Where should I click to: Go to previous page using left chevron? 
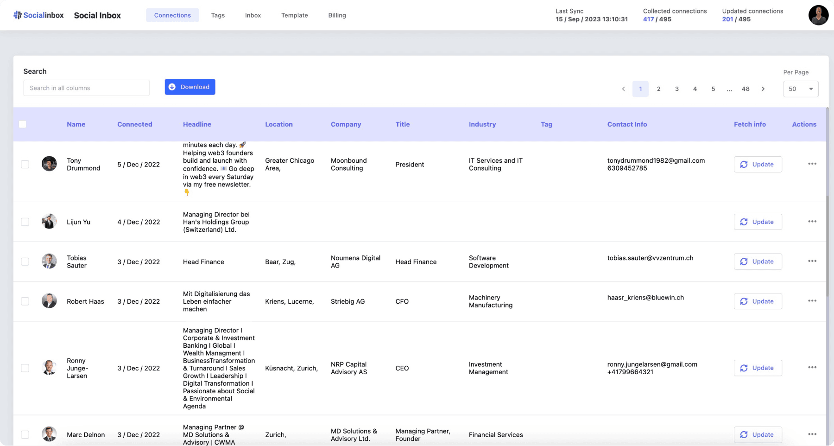click(x=623, y=89)
